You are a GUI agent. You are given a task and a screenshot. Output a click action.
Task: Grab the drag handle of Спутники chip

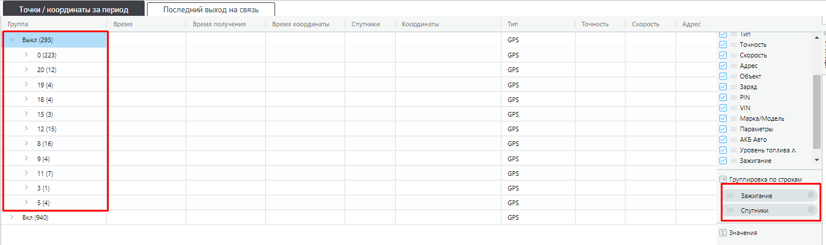point(730,210)
